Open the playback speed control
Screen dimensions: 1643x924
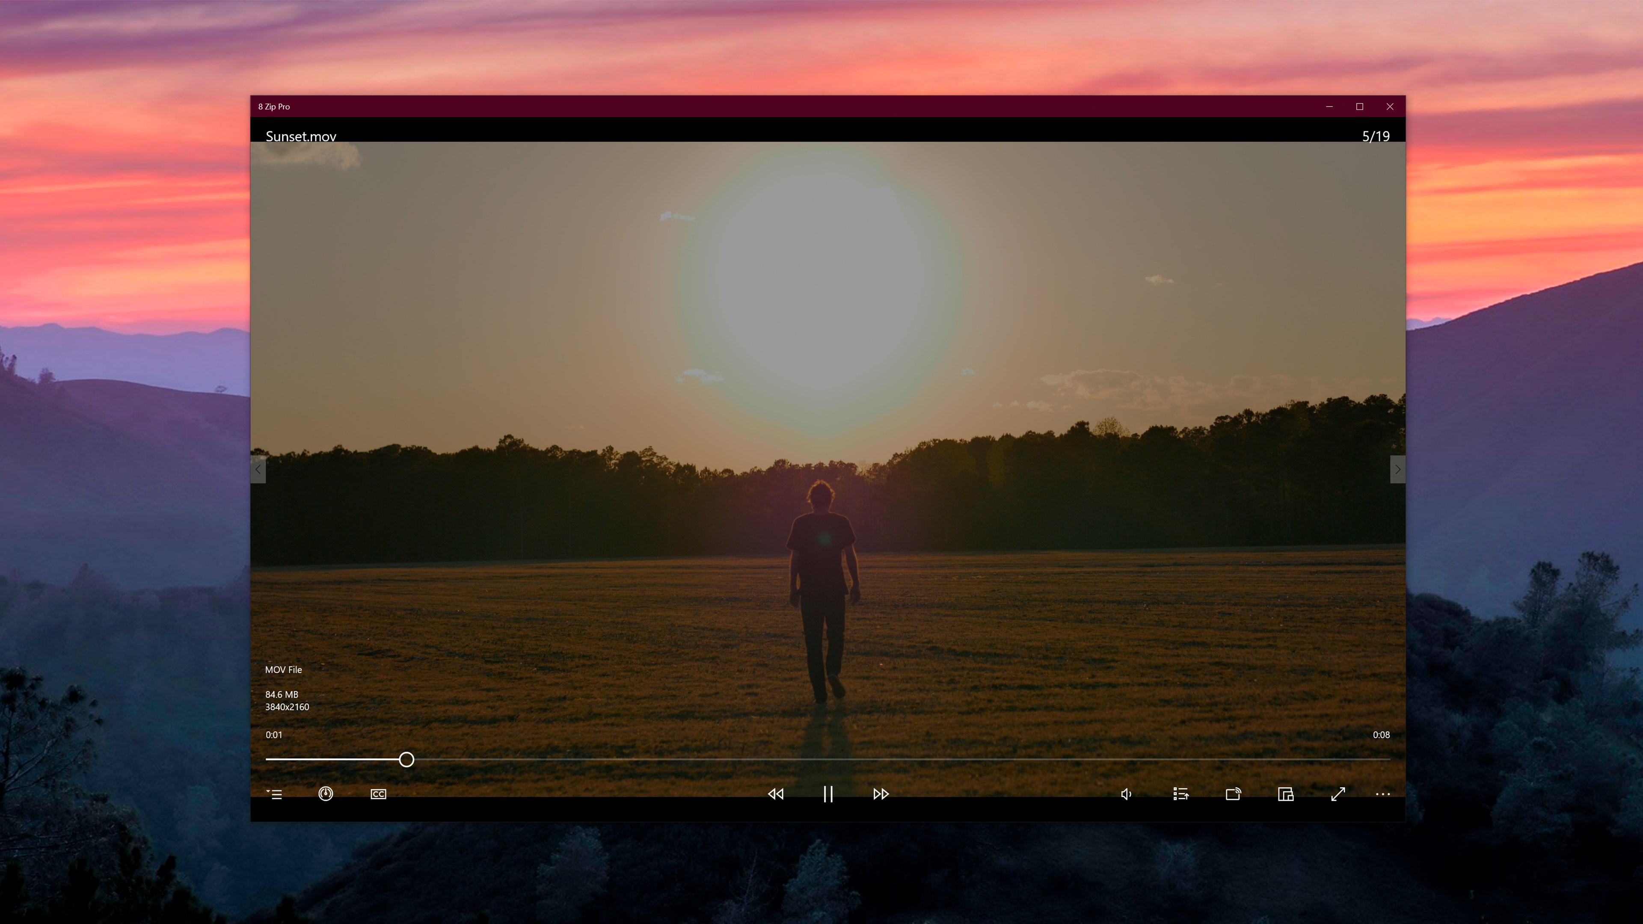tap(325, 794)
